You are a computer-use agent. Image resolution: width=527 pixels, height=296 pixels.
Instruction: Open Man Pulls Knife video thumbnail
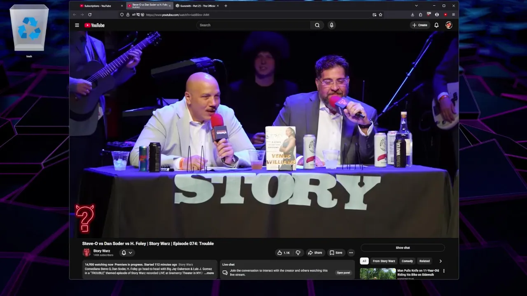[x=378, y=274]
